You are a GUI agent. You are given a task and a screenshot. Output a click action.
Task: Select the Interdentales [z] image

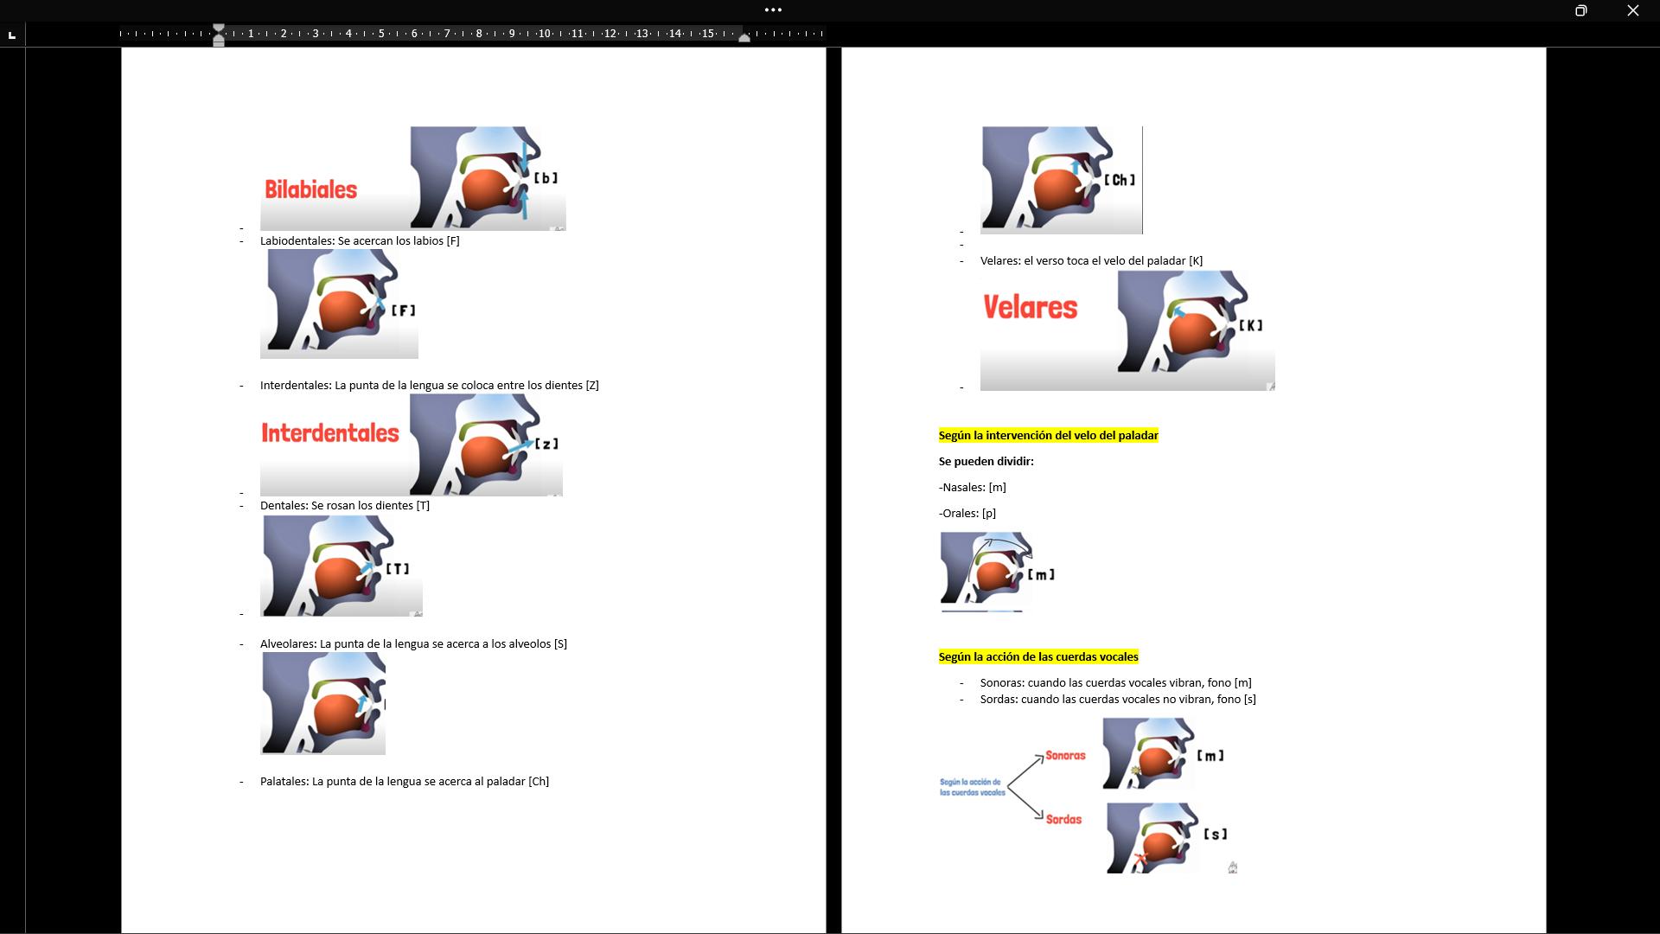pyautogui.click(x=411, y=445)
